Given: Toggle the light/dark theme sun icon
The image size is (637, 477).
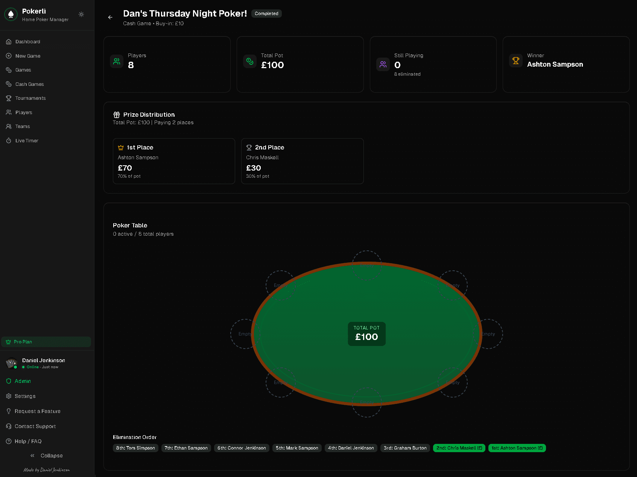Looking at the screenshot, I should [x=81, y=14].
